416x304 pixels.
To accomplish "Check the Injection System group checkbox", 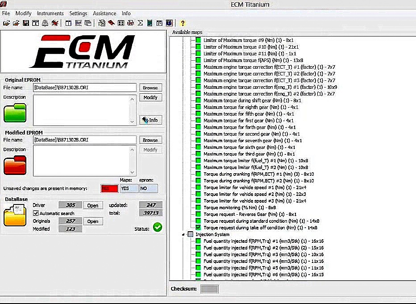I will pyautogui.click(x=191, y=234).
